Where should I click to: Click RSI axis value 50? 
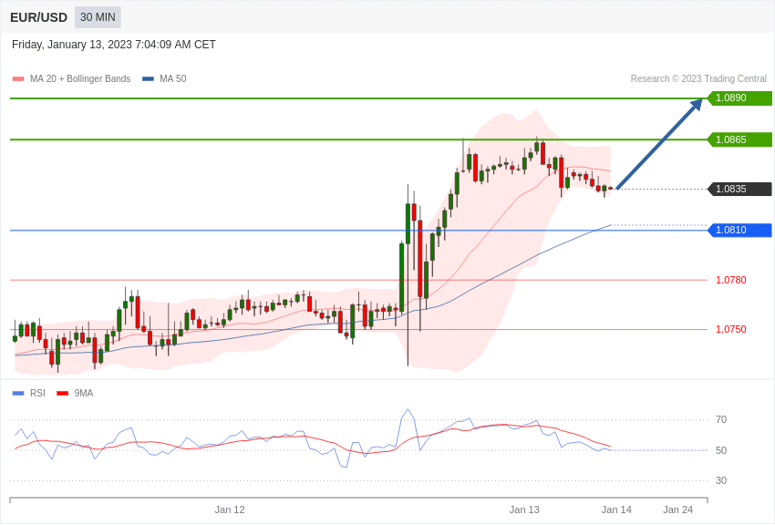point(721,450)
